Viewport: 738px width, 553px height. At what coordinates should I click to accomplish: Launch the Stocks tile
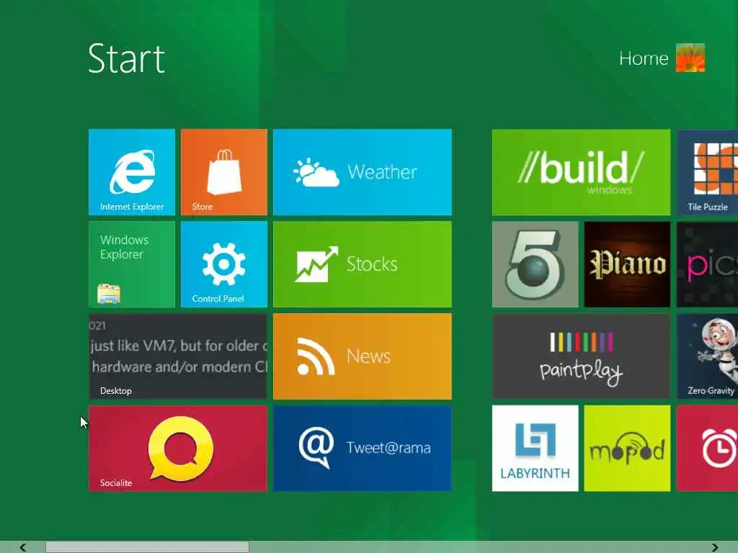click(x=363, y=264)
